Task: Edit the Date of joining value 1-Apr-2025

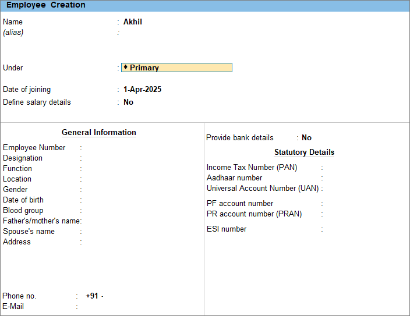Action: (142, 90)
